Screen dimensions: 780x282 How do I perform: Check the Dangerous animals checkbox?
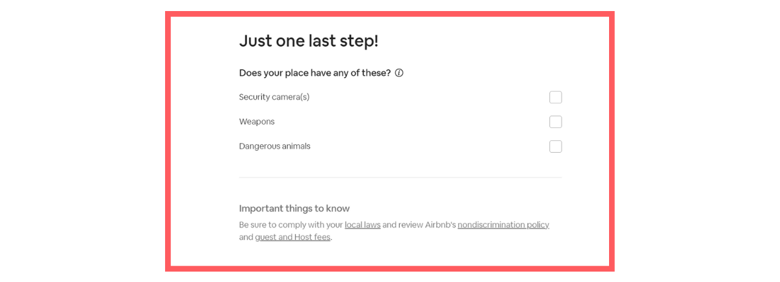pos(556,147)
